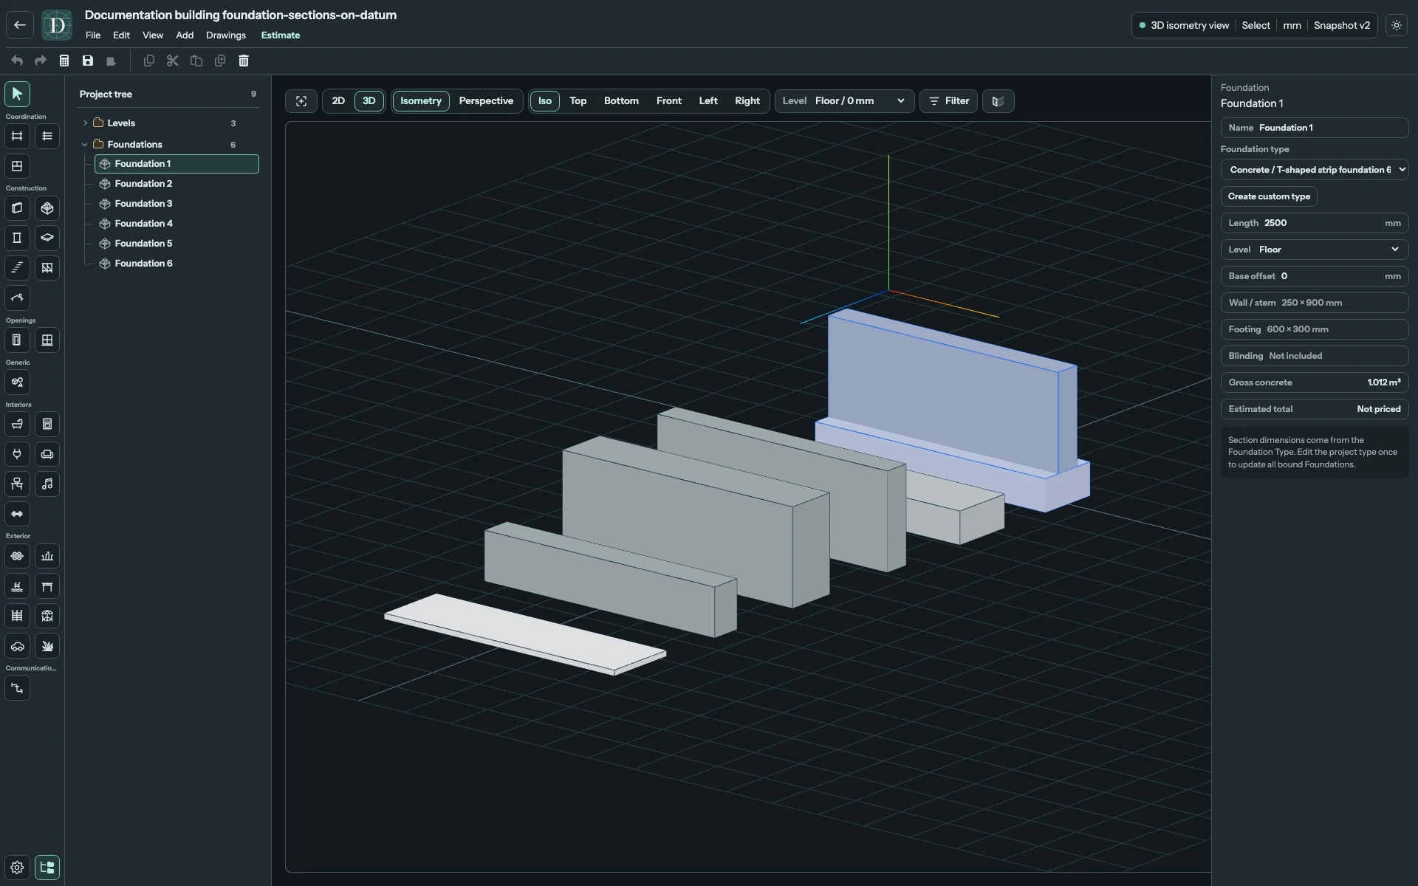This screenshot has height=886, width=1418.
Task: Choose the grid axes tool under Coordination
Action: (17, 136)
